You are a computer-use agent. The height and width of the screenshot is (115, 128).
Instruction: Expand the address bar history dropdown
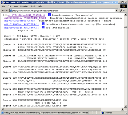(x=117, y=10)
